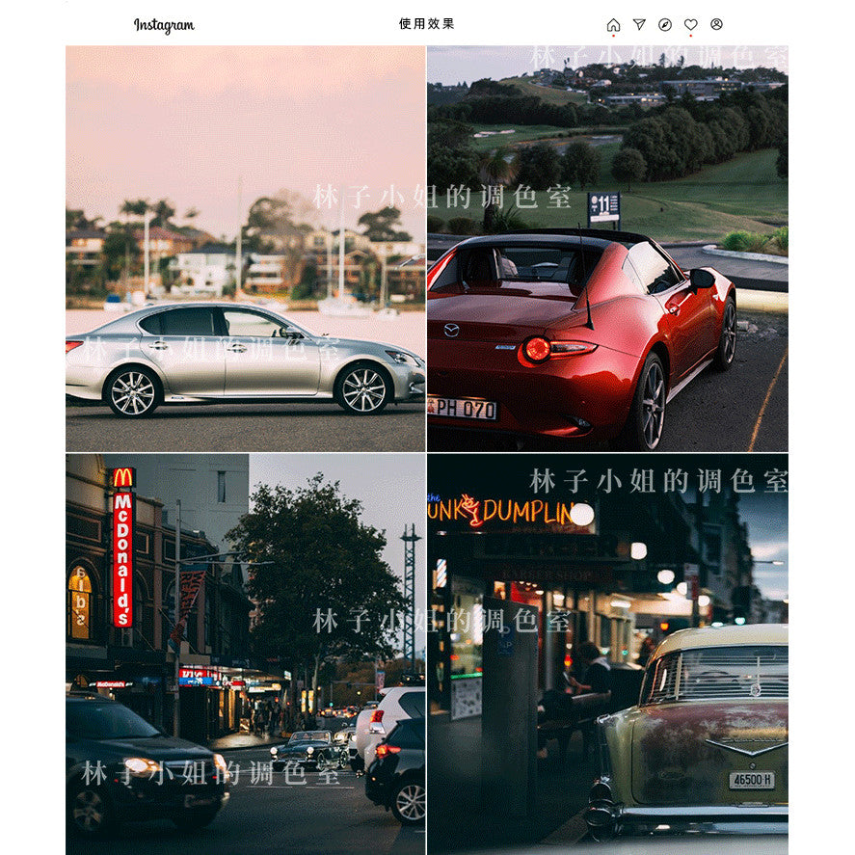Click the 使用效果 header title
The image size is (855, 855).
[426, 23]
